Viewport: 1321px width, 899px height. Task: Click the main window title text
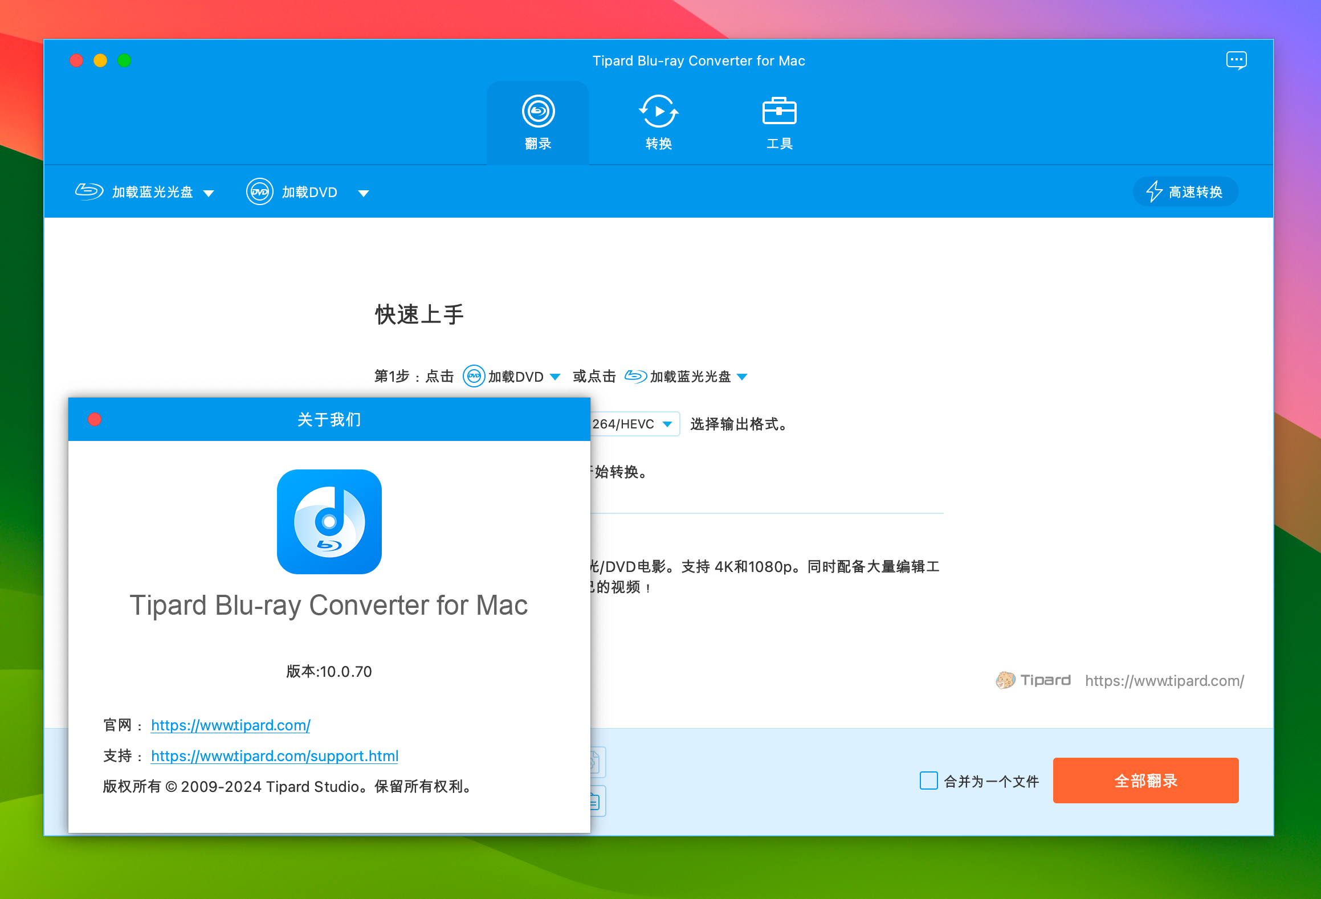click(699, 60)
